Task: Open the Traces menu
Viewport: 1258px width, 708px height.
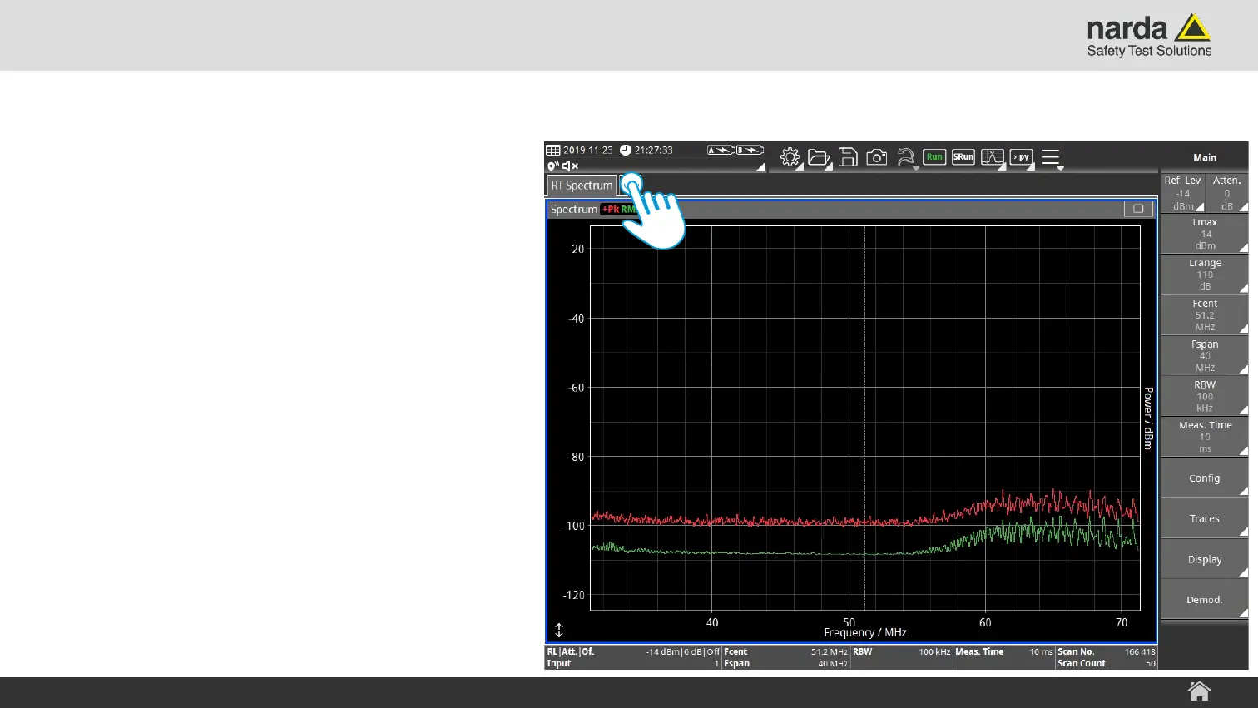Action: 1204,519
